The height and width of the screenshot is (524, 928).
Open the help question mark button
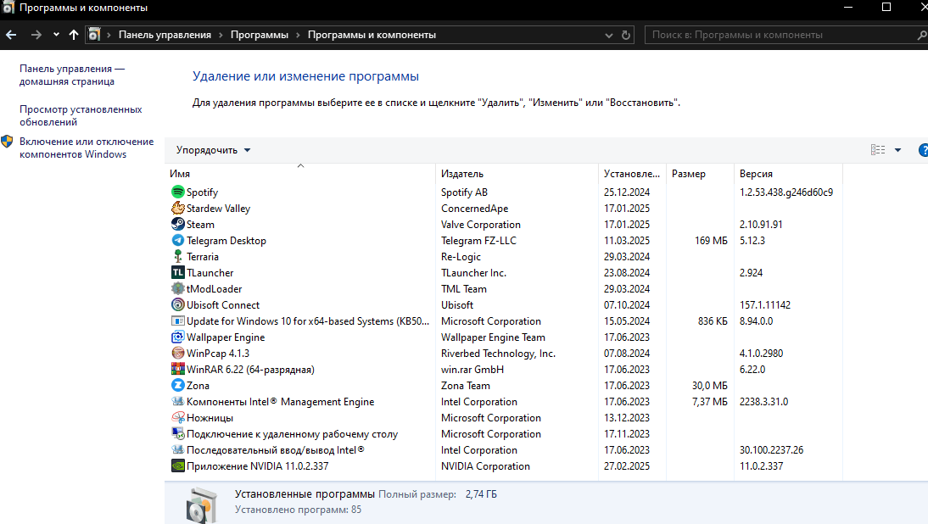coord(923,150)
